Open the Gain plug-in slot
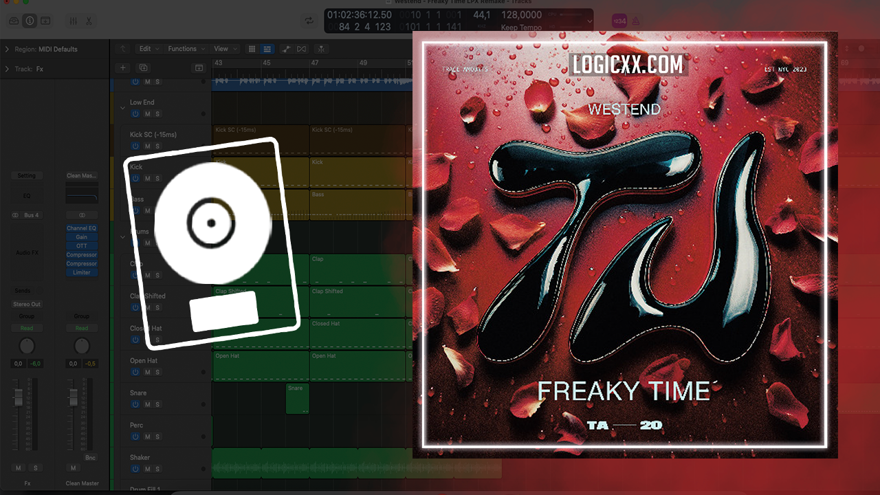The height and width of the screenshot is (495, 880). pyautogui.click(x=82, y=237)
